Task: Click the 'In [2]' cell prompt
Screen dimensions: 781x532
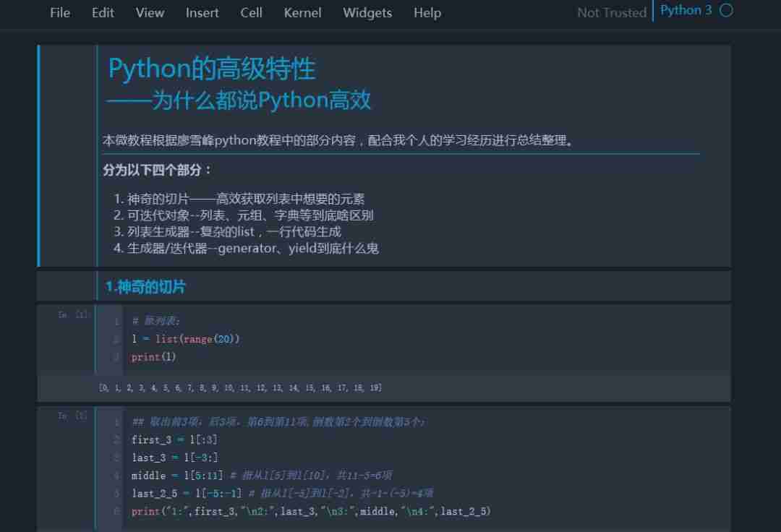Action: click(73, 416)
